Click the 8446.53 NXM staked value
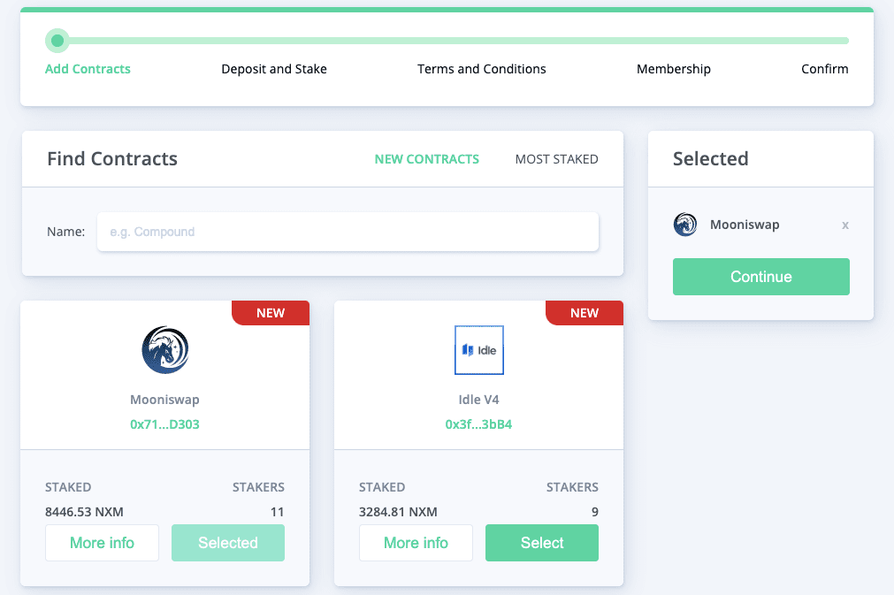The width and height of the screenshot is (894, 595). [84, 512]
